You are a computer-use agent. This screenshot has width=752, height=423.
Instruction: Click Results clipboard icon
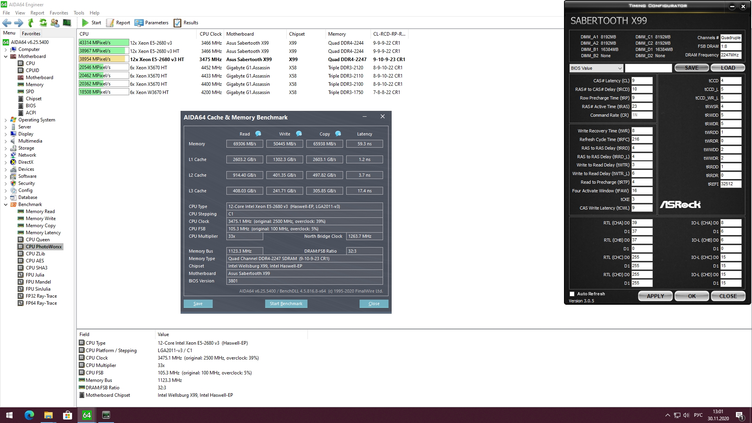(x=177, y=23)
